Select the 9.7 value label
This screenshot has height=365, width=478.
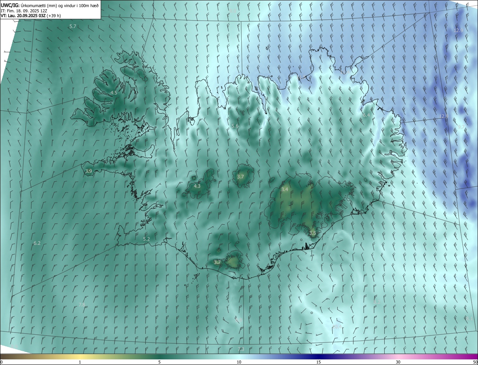[x=461, y=127]
